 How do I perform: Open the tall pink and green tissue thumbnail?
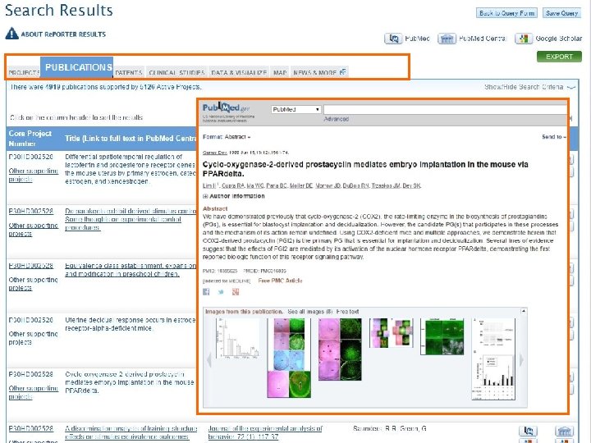click(x=289, y=358)
